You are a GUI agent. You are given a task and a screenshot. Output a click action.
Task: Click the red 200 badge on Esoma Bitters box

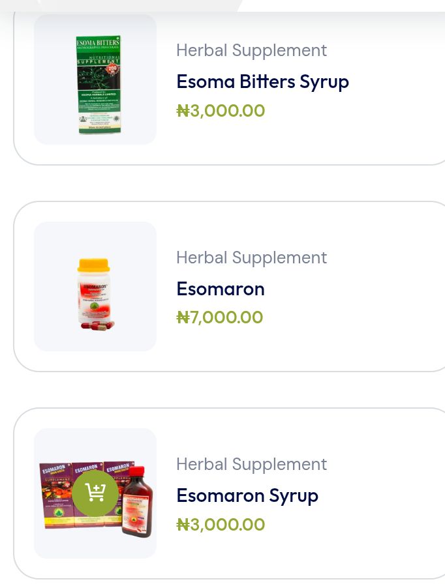point(112,69)
